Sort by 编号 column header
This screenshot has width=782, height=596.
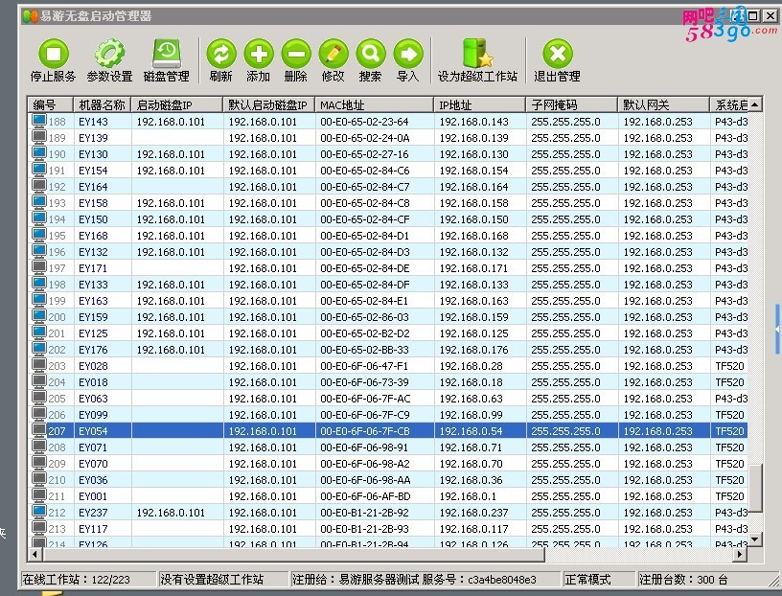click(51, 104)
